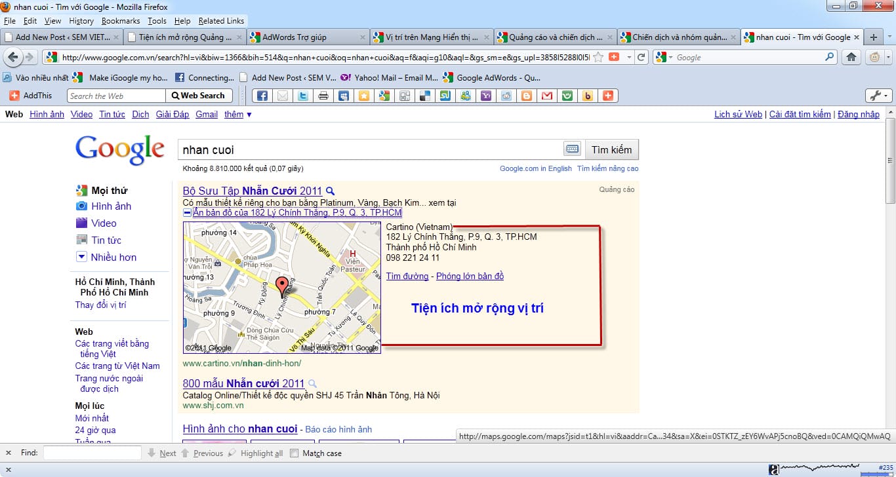Switch to 'Tiện ích mở rộng Quảng' tab
The width and height of the screenshot is (896, 477).
pos(184,37)
